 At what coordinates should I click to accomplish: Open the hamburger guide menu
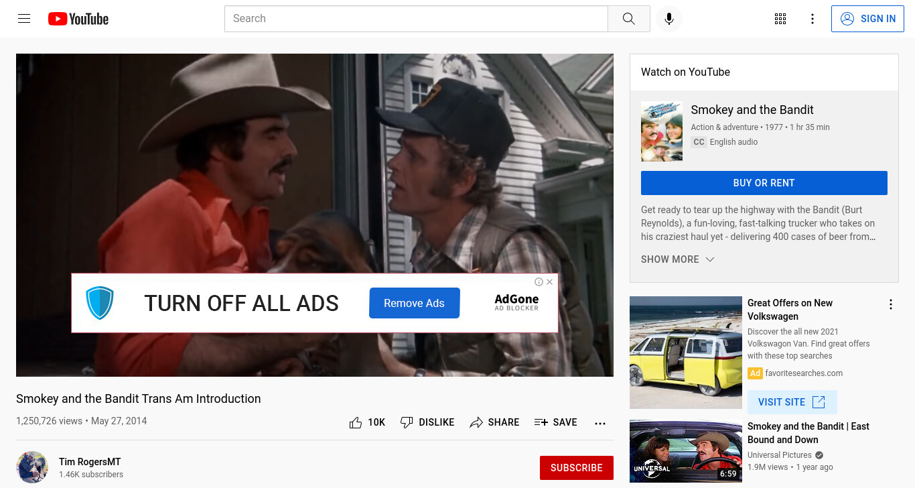click(24, 19)
